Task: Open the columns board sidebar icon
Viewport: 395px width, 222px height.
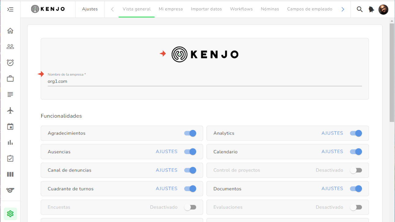Action: [10, 174]
